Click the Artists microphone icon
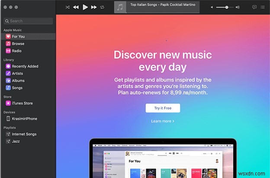This screenshot has width=270, height=178. 8,73
